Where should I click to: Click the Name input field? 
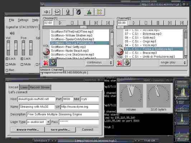[x=37, y=107]
